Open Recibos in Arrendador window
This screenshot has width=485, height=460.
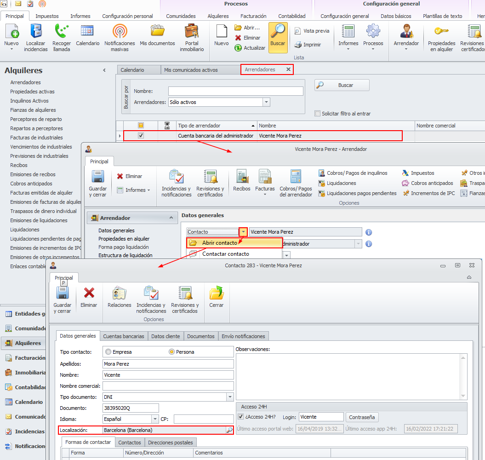point(241,180)
